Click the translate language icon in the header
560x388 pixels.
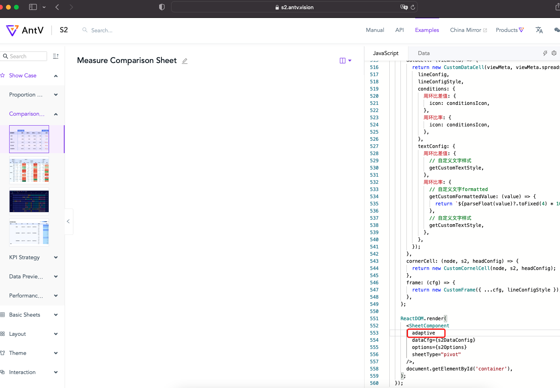tap(539, 30)
